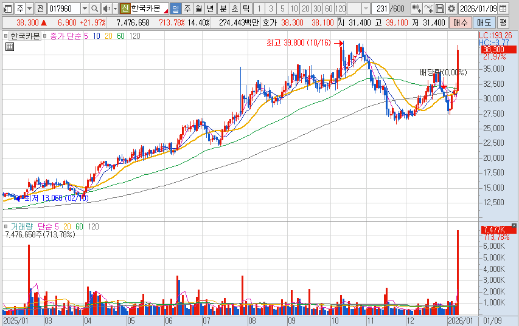Select the 년 yearly period button
The width and height of the screenshot is (519, 326).
tap(210, 8)
